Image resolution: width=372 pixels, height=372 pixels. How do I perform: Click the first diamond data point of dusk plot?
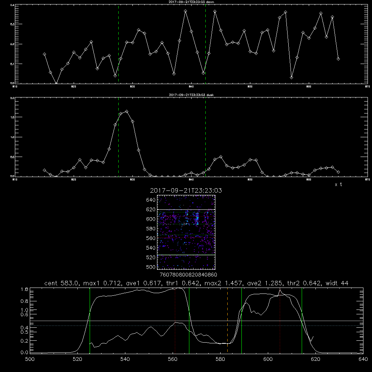(44, 170)
